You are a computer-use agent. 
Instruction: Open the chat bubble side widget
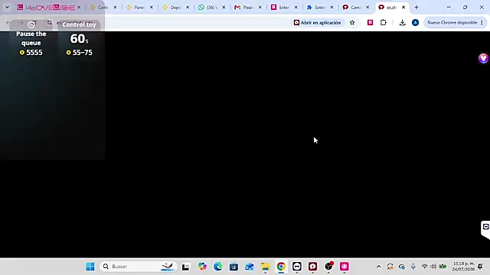coord(485,227)
